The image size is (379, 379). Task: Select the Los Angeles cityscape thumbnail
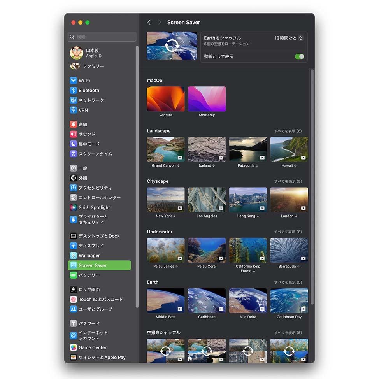pos(207,200)
